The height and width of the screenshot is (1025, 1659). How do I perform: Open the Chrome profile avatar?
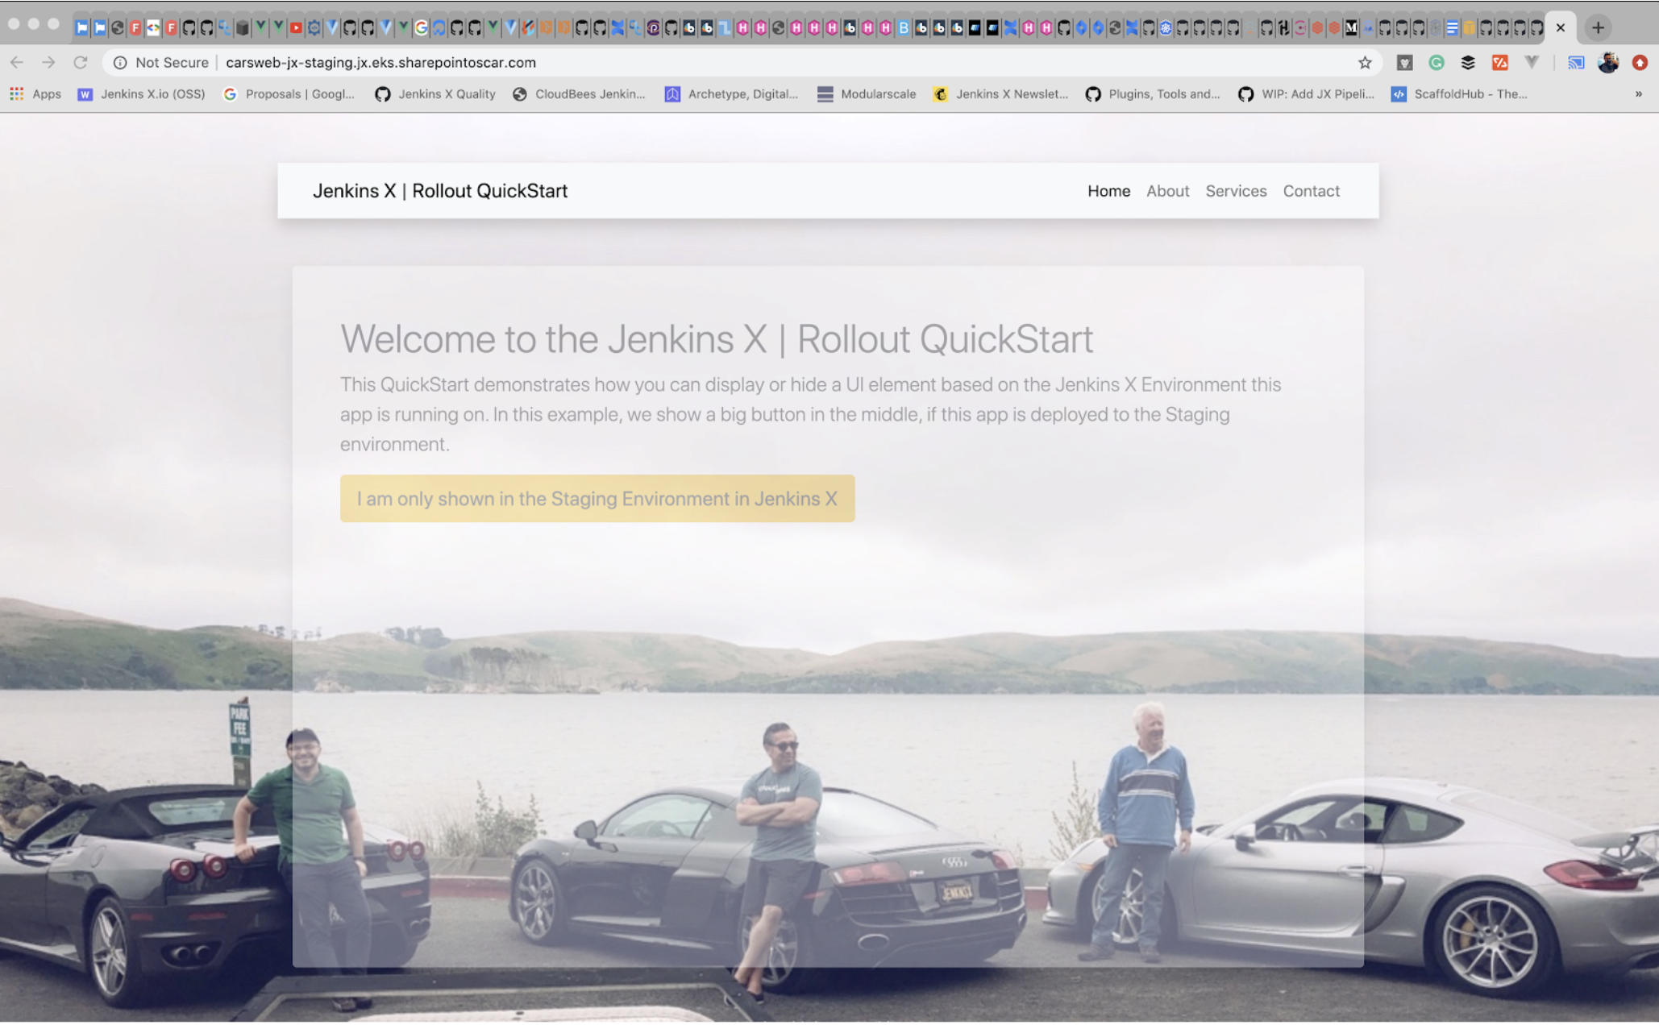click(1608, 62)
